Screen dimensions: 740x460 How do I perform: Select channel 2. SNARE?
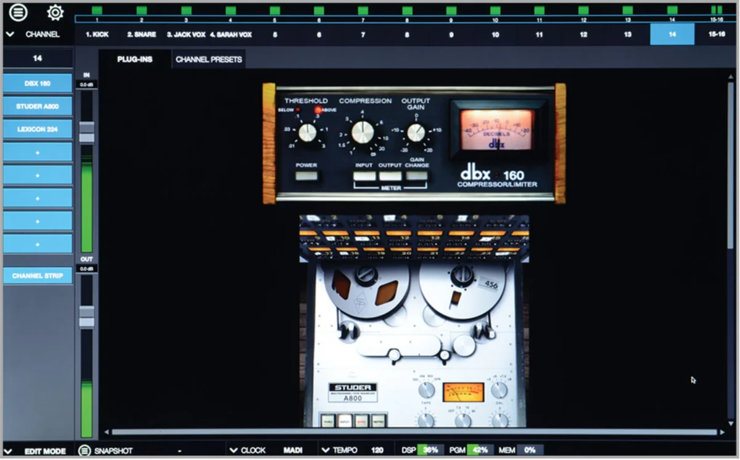tap(141, 34)
